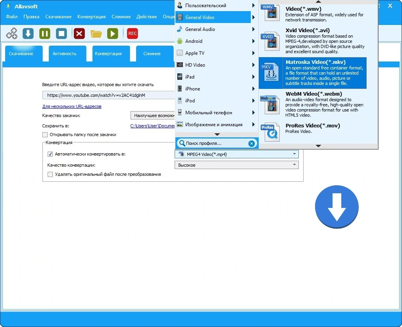Open the 'Высокое' conversion quality dropdown
Viewport: 402px width, 327px height.
(x=237, y=165)
